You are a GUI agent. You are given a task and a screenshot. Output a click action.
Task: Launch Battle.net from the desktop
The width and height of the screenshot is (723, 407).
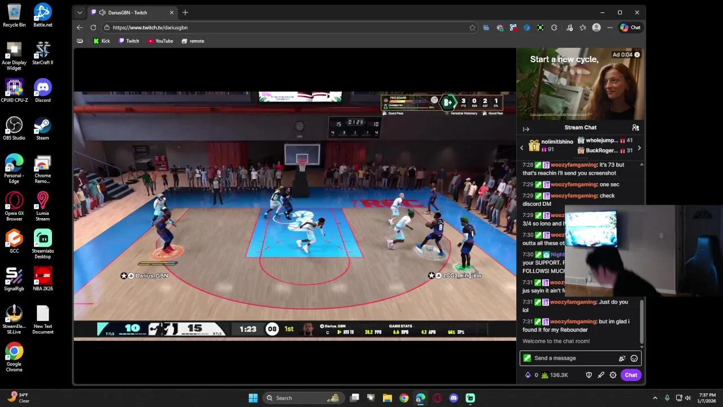[x=42, y=15]
